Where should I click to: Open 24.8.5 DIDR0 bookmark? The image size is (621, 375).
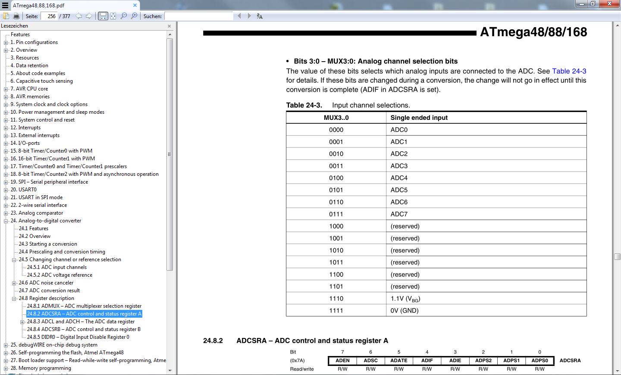[78, 337]
